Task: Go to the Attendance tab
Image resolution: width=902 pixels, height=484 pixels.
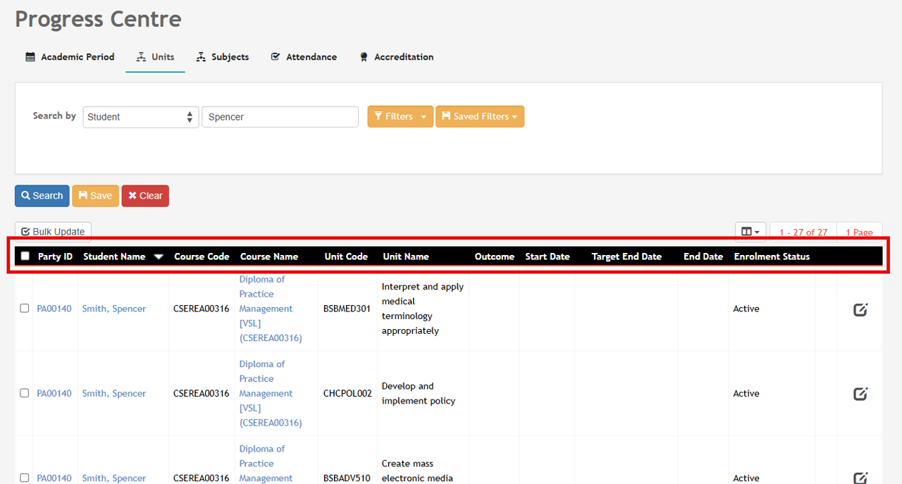Action: point(304,57)
